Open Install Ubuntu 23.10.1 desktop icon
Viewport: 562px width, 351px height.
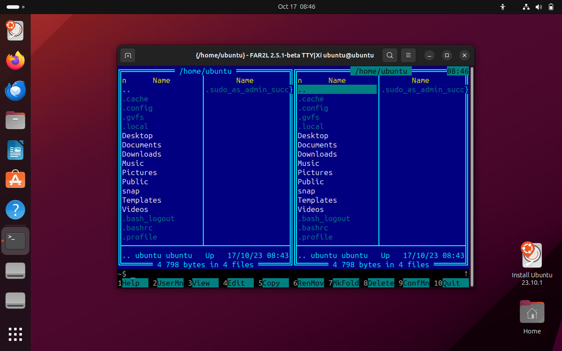click(x=532, y=264)
